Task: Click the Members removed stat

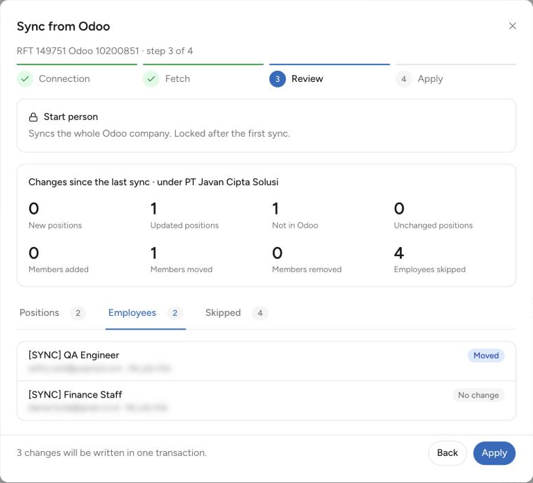Action: [307, 260]
